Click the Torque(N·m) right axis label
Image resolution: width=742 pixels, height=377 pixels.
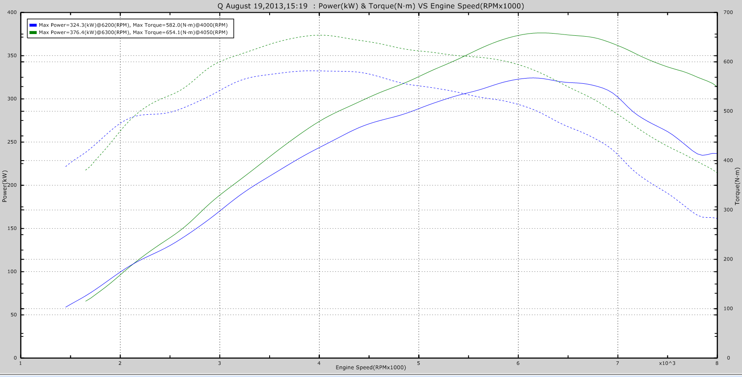[x=737, y=186]
